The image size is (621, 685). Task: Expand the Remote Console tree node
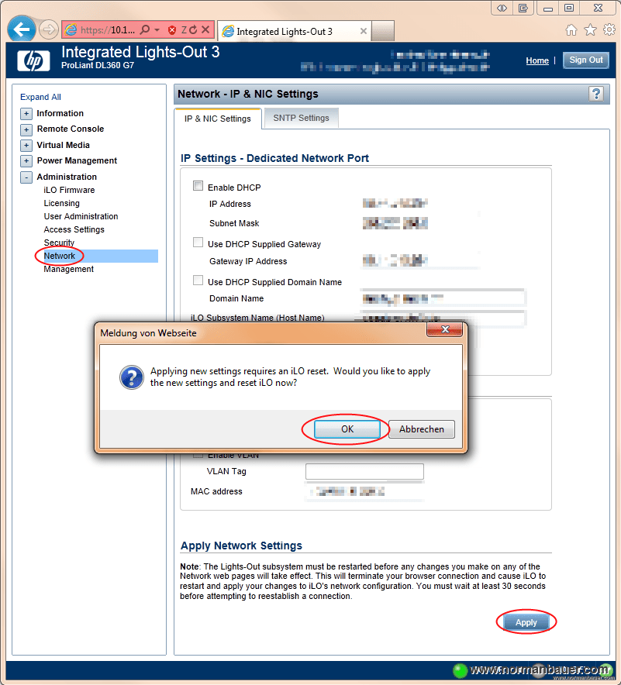click(26, 129)
